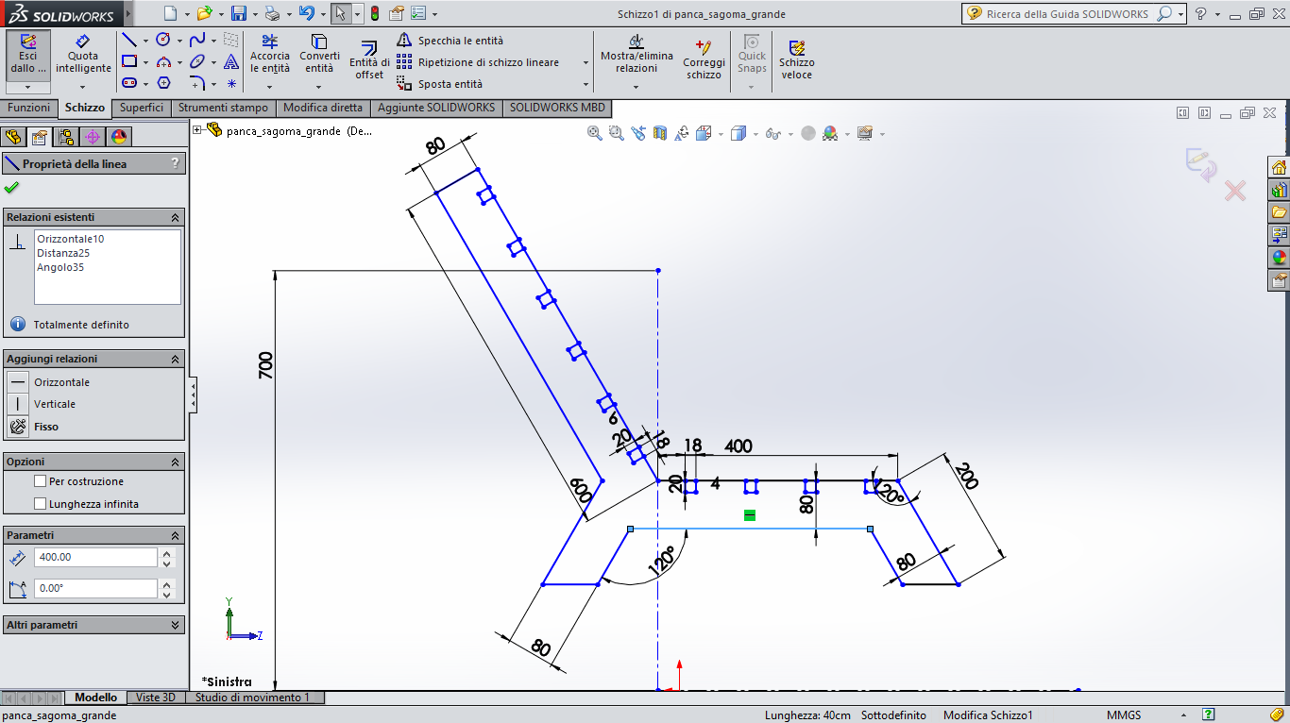This screenshot has width=1290, height=723.
Task: Select the Quota intelligente dimension tool
Action: pos(83,56)
